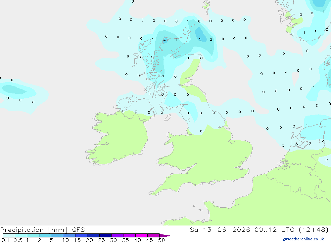
Task: Select the '35' legend scale value
Action: click(125, 240)
